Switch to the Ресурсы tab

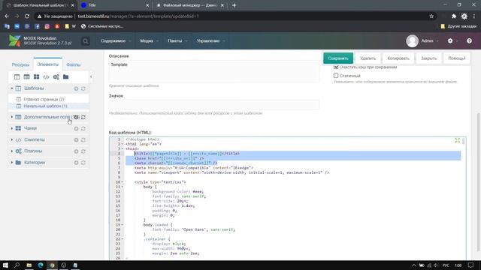(x=20, y=64)
